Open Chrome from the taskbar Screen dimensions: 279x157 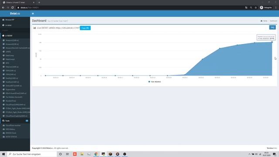[96, 154]
